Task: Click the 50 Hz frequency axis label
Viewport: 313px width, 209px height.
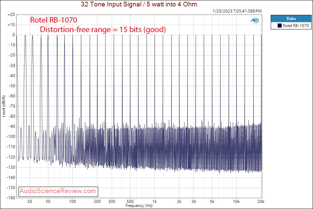Action: pos(48,202)
